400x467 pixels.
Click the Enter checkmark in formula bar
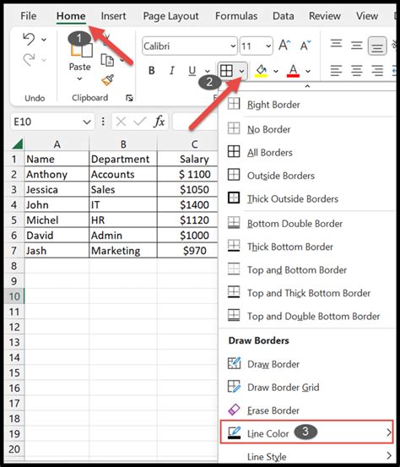point(140,122)
